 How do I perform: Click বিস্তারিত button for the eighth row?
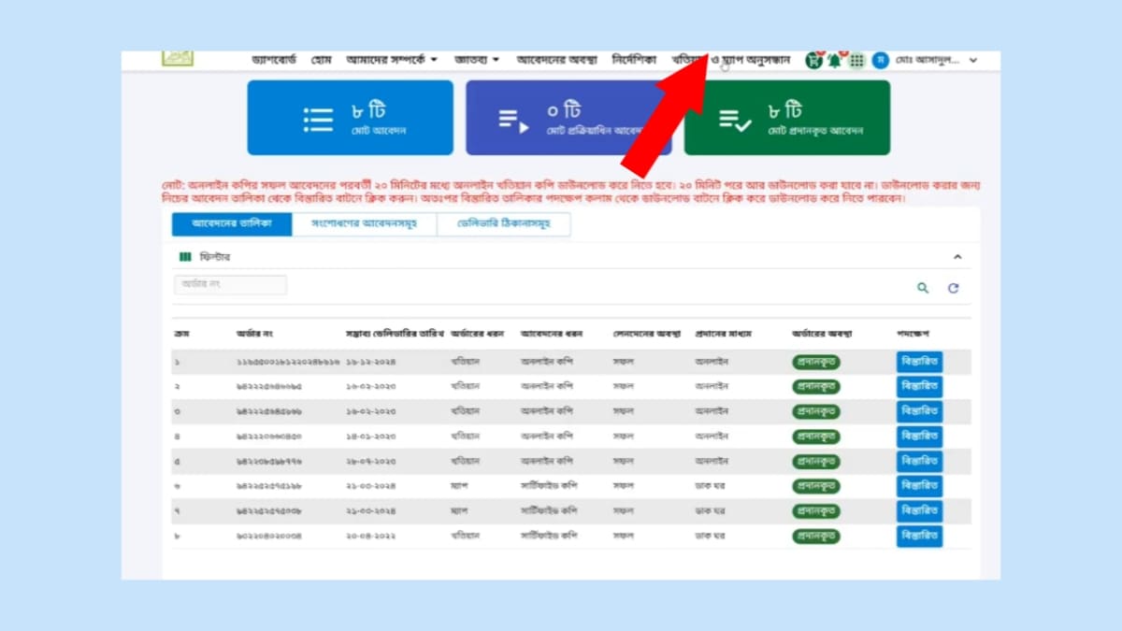[919, 537]
